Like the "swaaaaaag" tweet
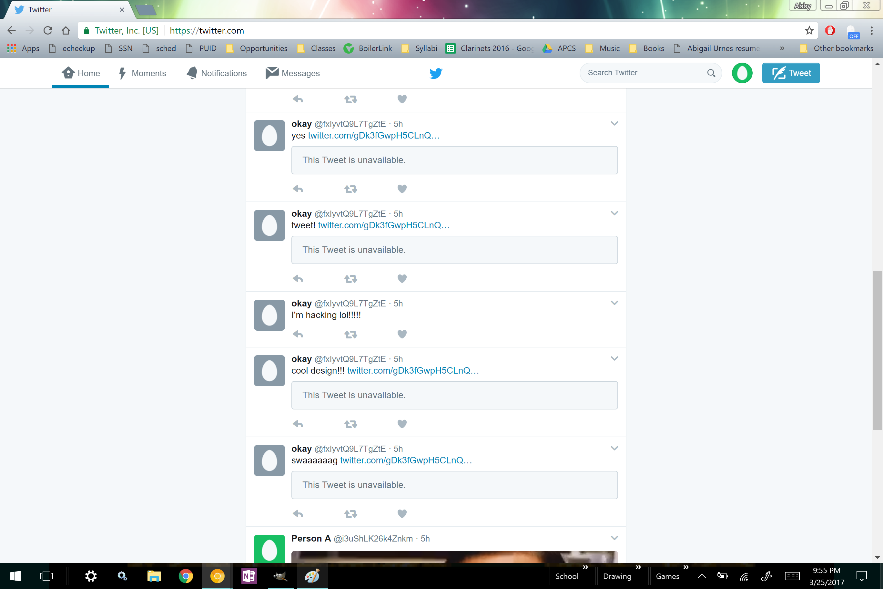This screenshot has height=589, width=883. tap(402, 513)
